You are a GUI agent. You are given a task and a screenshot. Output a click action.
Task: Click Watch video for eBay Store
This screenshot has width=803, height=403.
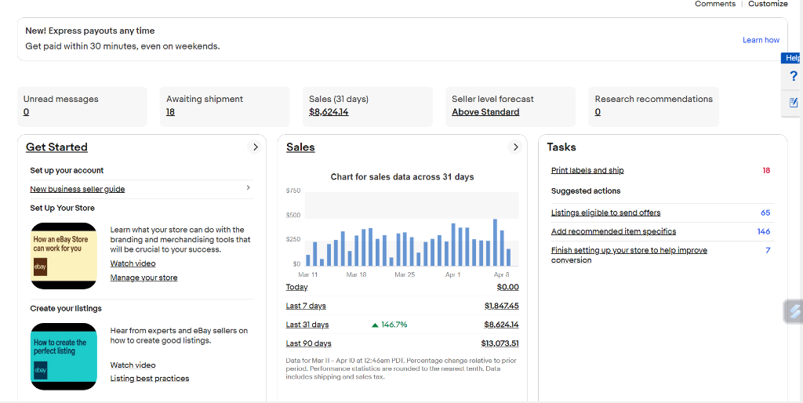tap(133, 263)
